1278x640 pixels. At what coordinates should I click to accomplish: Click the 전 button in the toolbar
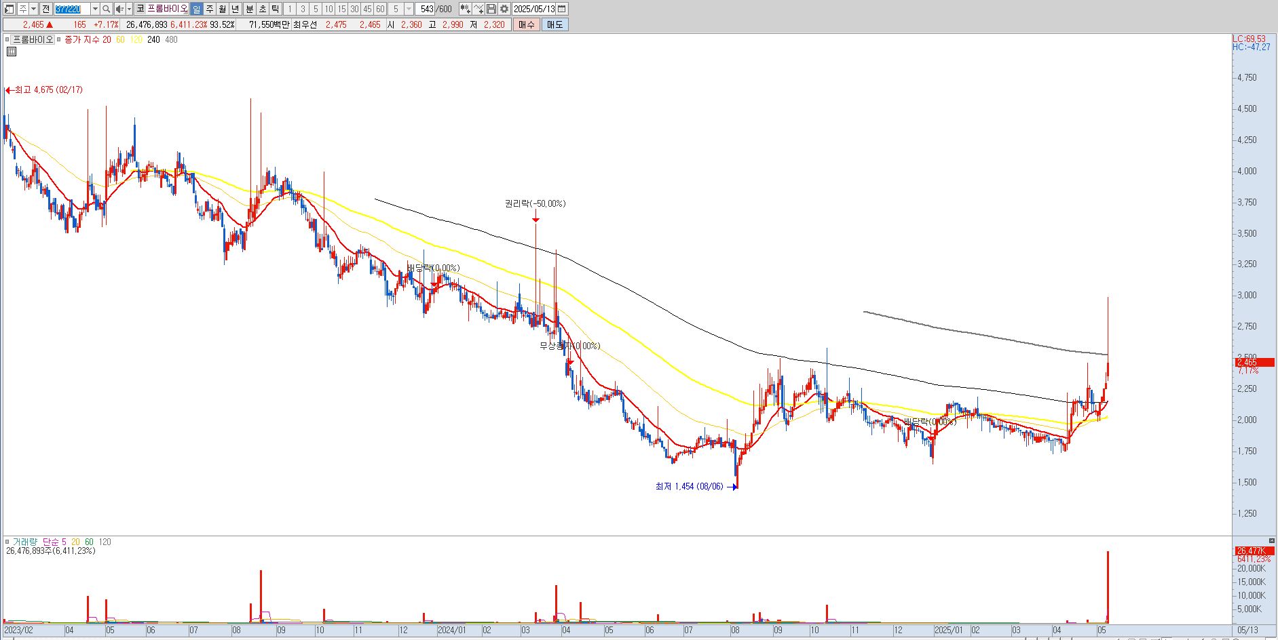pyautogui.click(x=45, y=9)
